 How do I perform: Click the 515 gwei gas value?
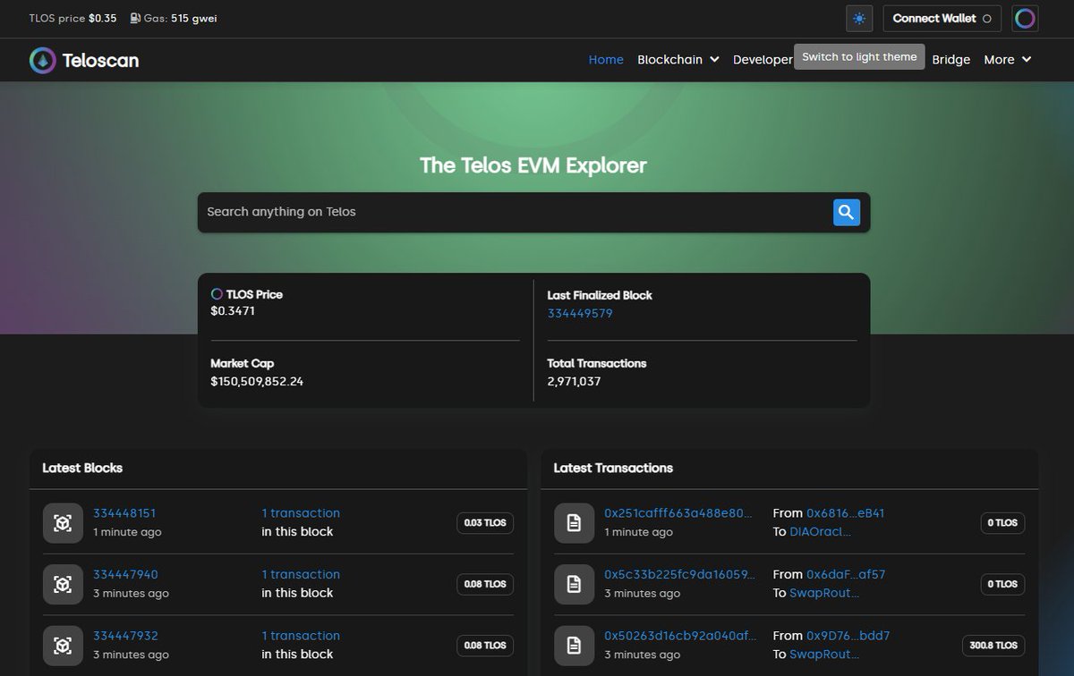[x=194, y=18]
